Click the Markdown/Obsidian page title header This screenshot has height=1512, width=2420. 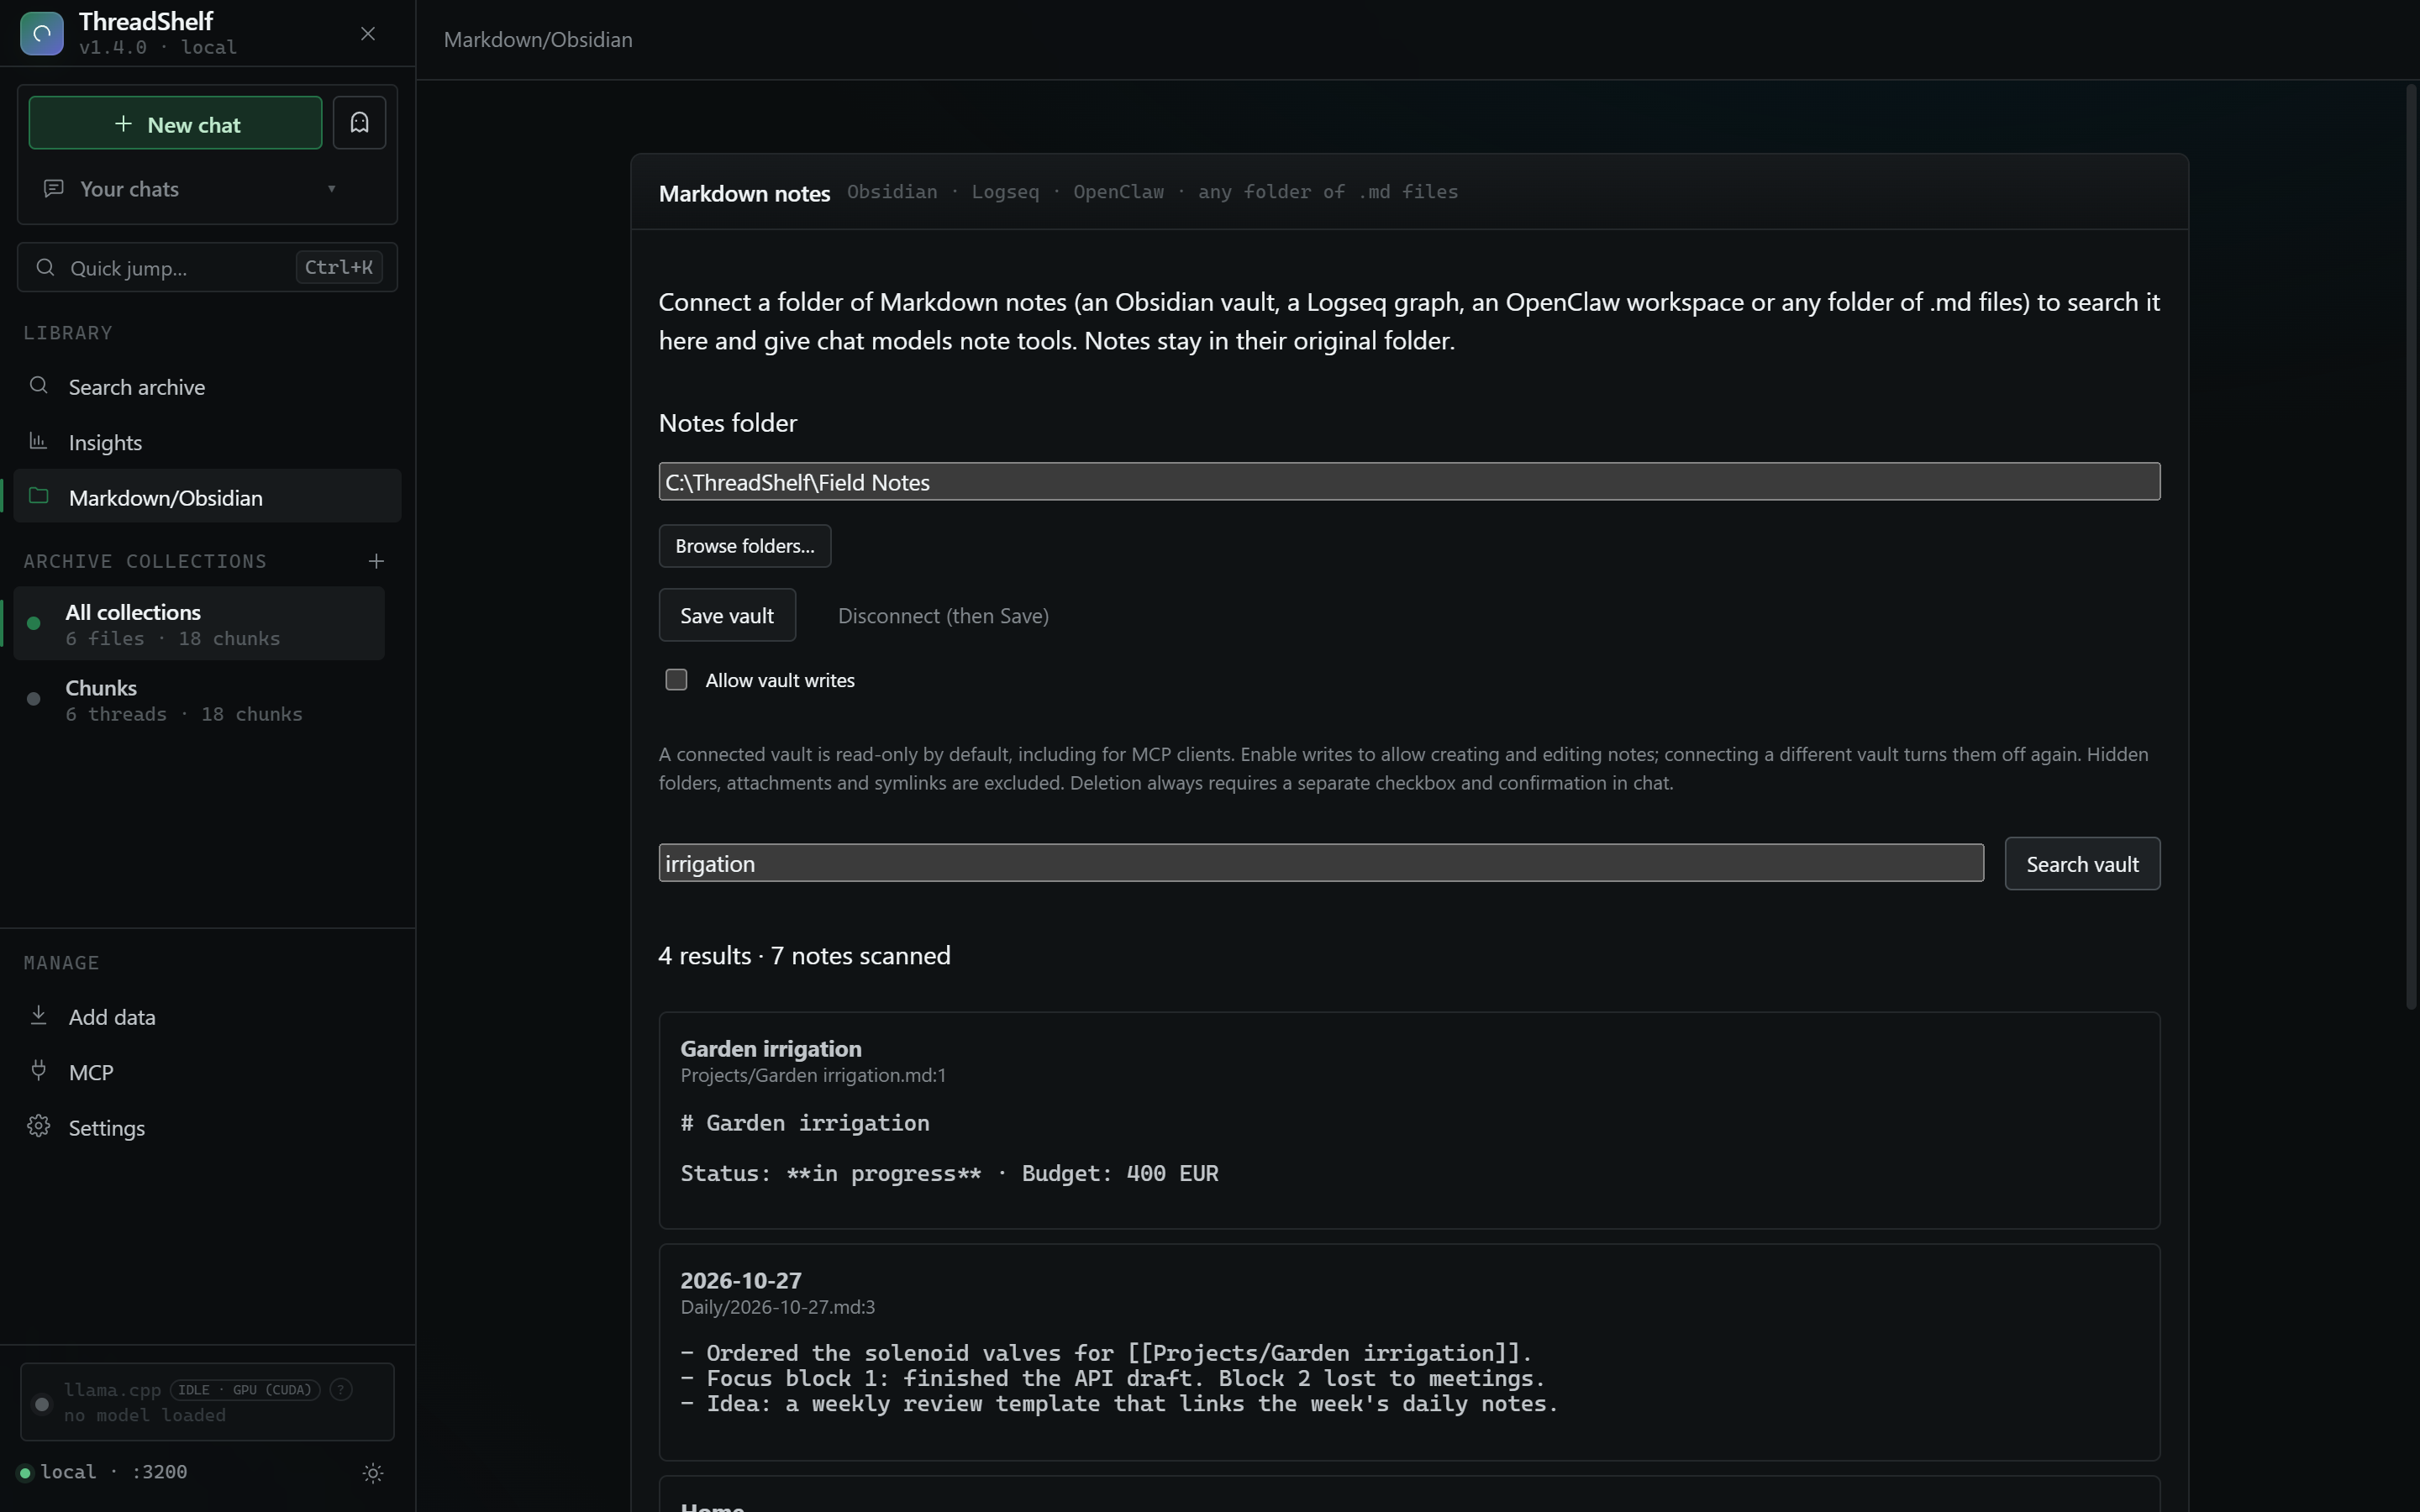click(x=538, y=39)
